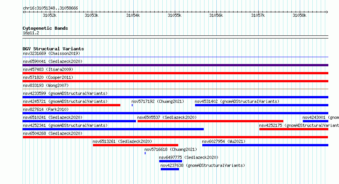The image size is (339, 184).
Task: Select the purple nsv6590041 Sedlazeck2020 variant bar
Action: (175, 65)
